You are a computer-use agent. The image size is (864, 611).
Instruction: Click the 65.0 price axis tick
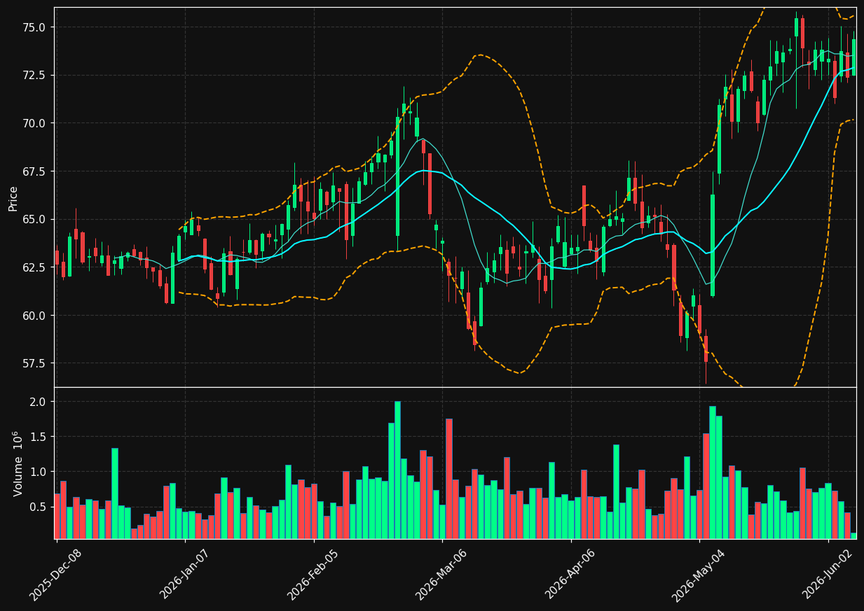(36, 219)
